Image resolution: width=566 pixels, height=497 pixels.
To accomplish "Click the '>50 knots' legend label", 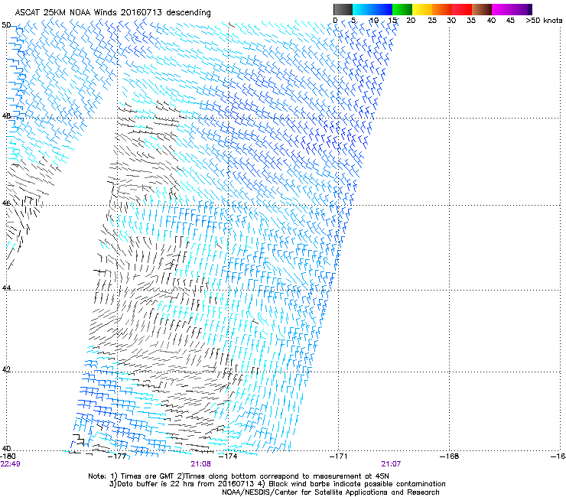I will pyautogui.click(x=544, y=21).
